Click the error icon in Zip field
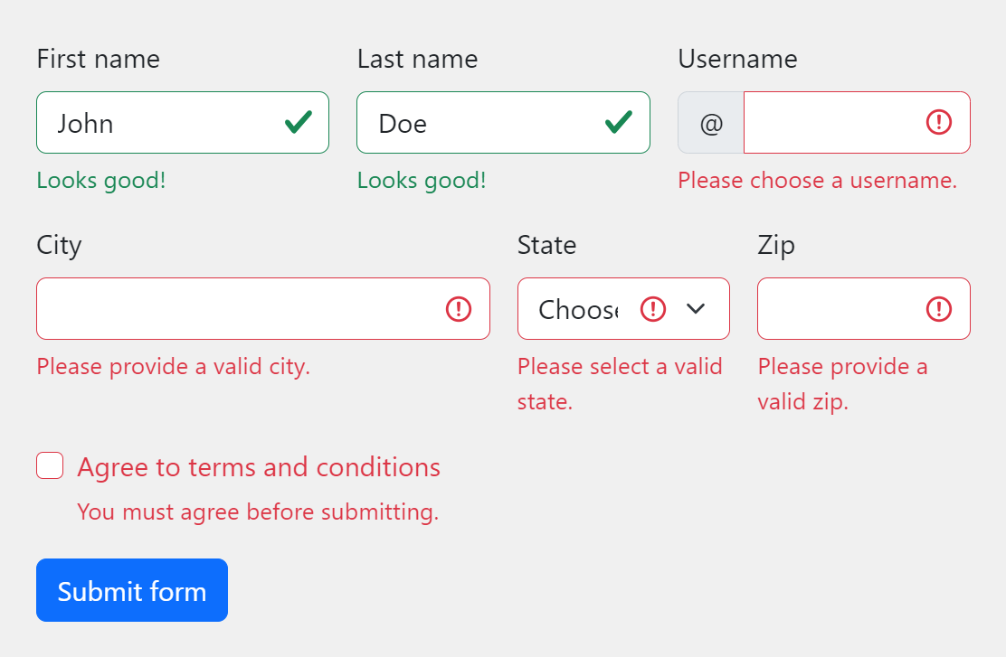The image size is (1006, 657). pyautogui.click(x=939, y=309)
